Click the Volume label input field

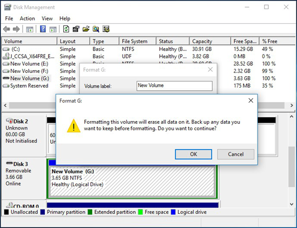pyautogui.click(x=174, y=86)
